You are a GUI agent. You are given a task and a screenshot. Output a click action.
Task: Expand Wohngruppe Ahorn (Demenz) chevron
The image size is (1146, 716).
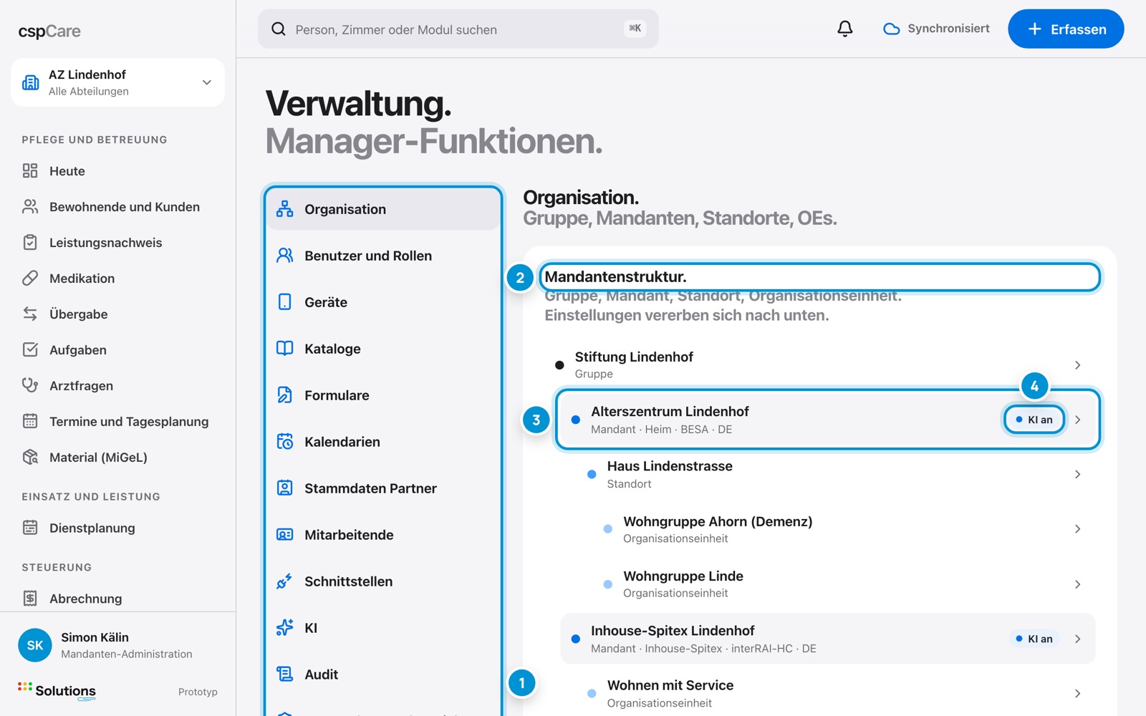coord(1077,529)
